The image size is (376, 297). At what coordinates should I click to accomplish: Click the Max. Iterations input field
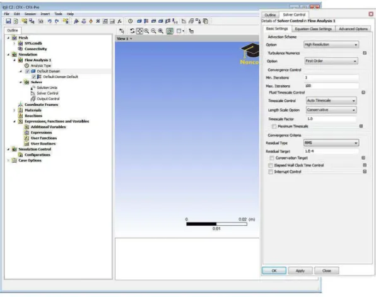331,86
